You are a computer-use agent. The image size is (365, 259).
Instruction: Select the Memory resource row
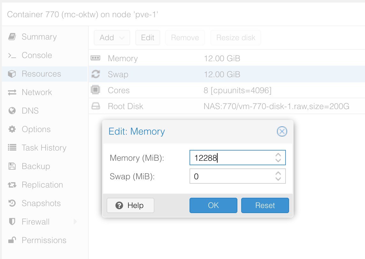click(227, 58)
